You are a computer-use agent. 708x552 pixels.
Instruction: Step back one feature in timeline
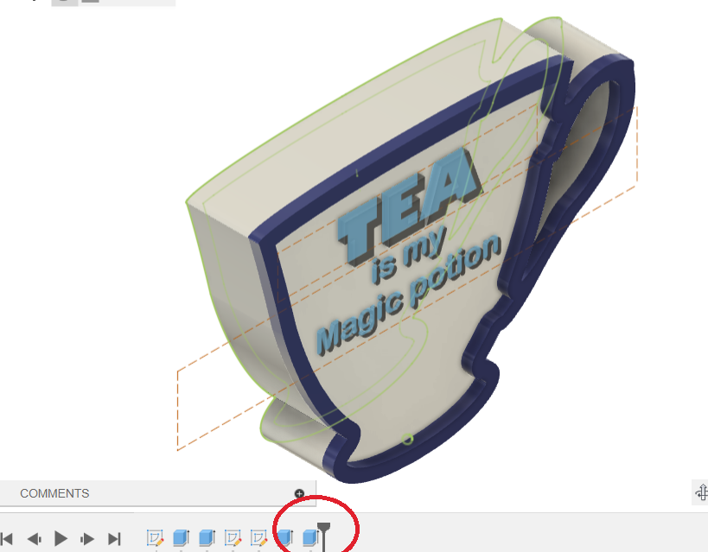pyautogui.click(x=34, y=538)
